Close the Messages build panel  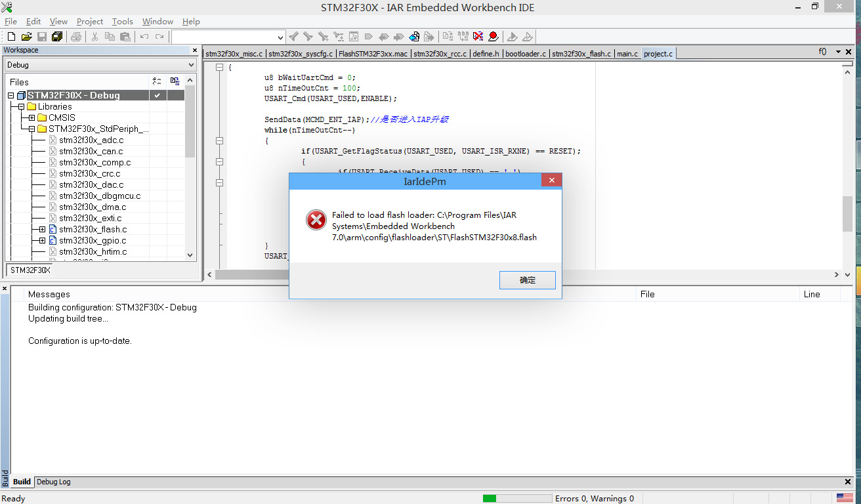click(5, 289)
